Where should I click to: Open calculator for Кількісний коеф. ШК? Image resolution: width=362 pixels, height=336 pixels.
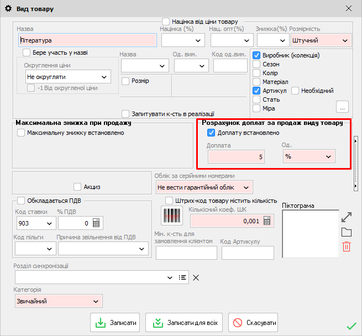click(267, 221)
